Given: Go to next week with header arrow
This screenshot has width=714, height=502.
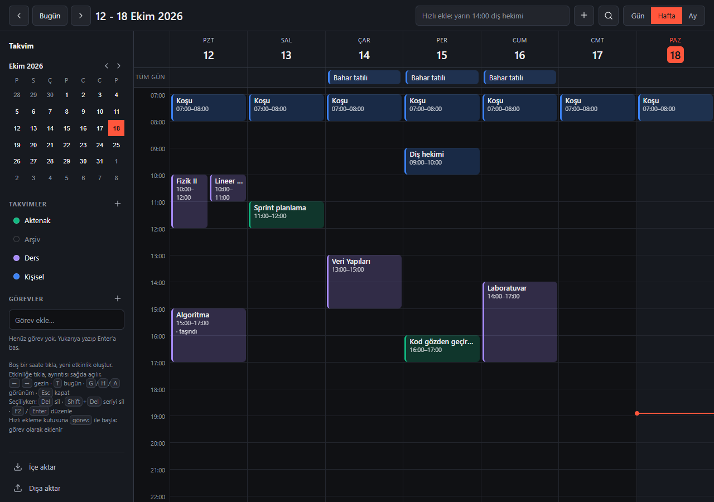Looking at the screenshot, I should (81, 16).
